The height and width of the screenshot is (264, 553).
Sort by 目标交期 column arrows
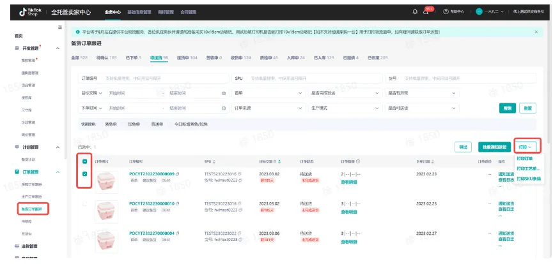280,161
